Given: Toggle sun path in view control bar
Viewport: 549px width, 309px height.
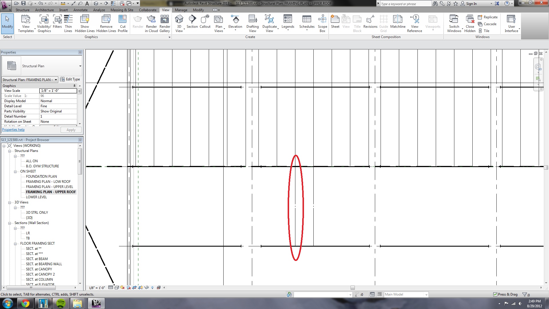Looking at the screenshot, I should (x=122, y=288).
